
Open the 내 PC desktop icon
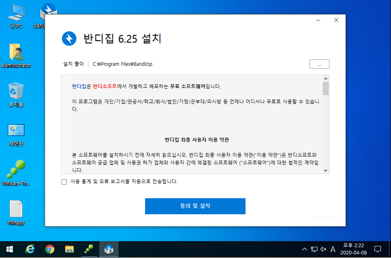(16, 16)
